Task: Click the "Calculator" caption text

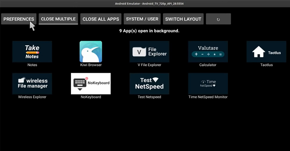Action: point(208,65)
